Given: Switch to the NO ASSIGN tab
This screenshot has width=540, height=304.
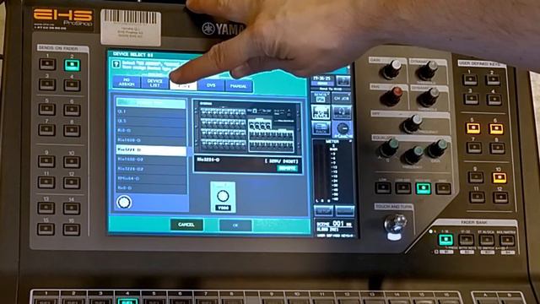Looking at the screenshot, I should [x=127, y=83].
